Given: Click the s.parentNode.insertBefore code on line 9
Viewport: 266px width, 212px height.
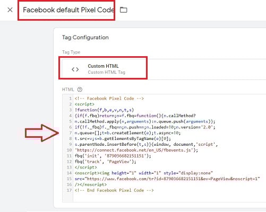Looking at the screenshot, I should click(146, 144).
